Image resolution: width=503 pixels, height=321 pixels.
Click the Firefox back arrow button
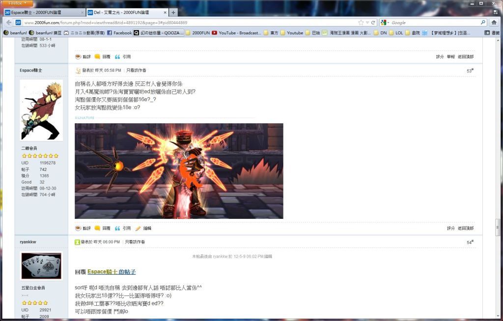point(9,23)
